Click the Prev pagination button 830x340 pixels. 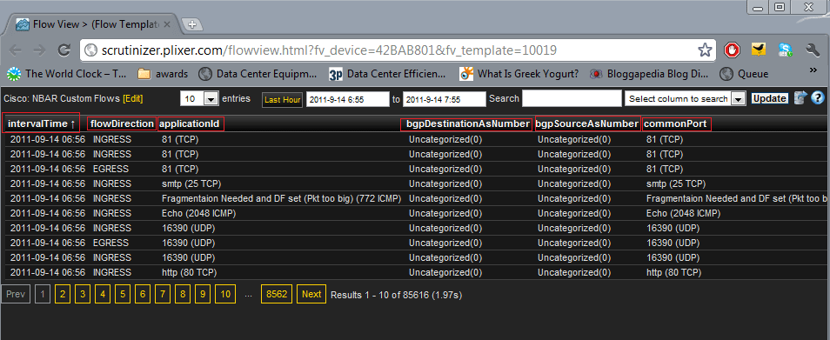tap(16, 294)
